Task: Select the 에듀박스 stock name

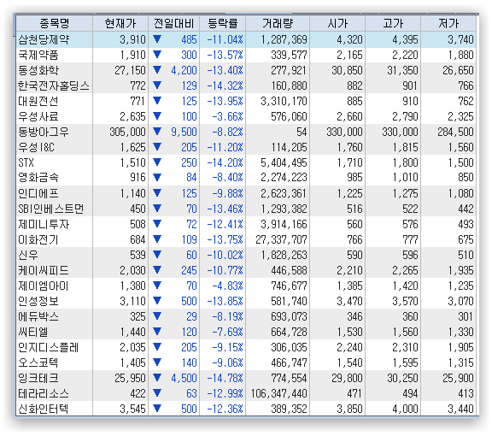Action: tap(38, 316)
